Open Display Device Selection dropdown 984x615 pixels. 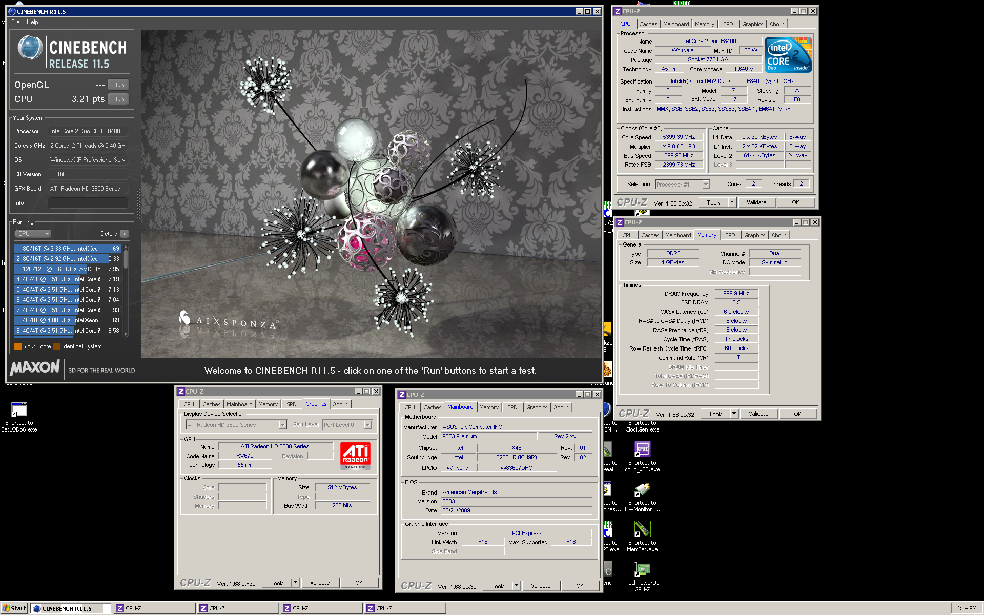tap(236, 425)
